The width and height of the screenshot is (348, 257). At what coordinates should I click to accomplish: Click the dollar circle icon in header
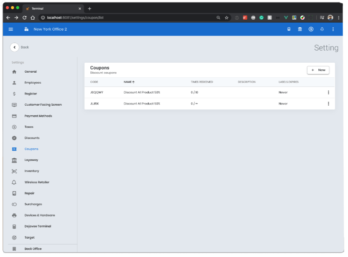tap(311, 29)
